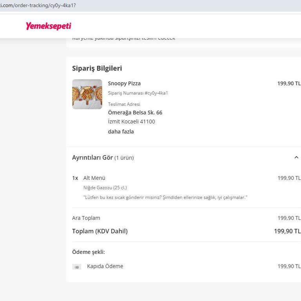Click the Yemeksepeti logo
The width and height of the screenshot is (301, 301).
49,26
